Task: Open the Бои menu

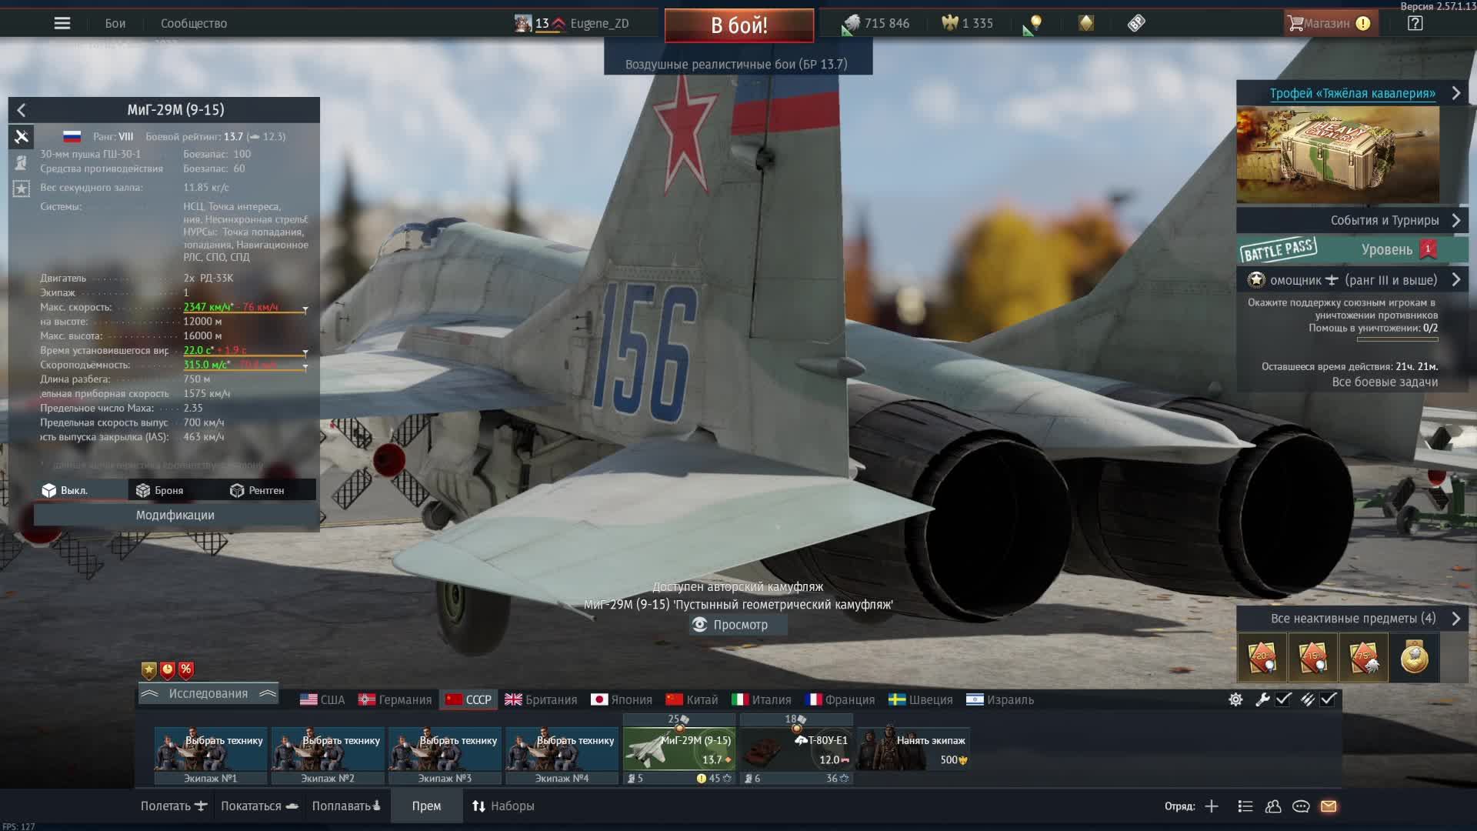Action: [115, 24]
